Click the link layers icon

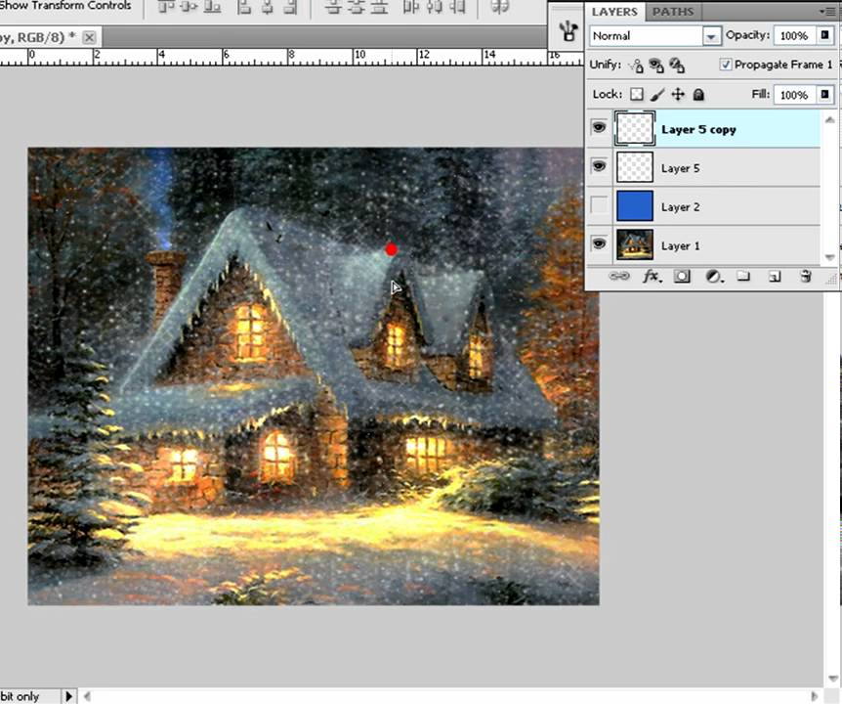[618, 277]
